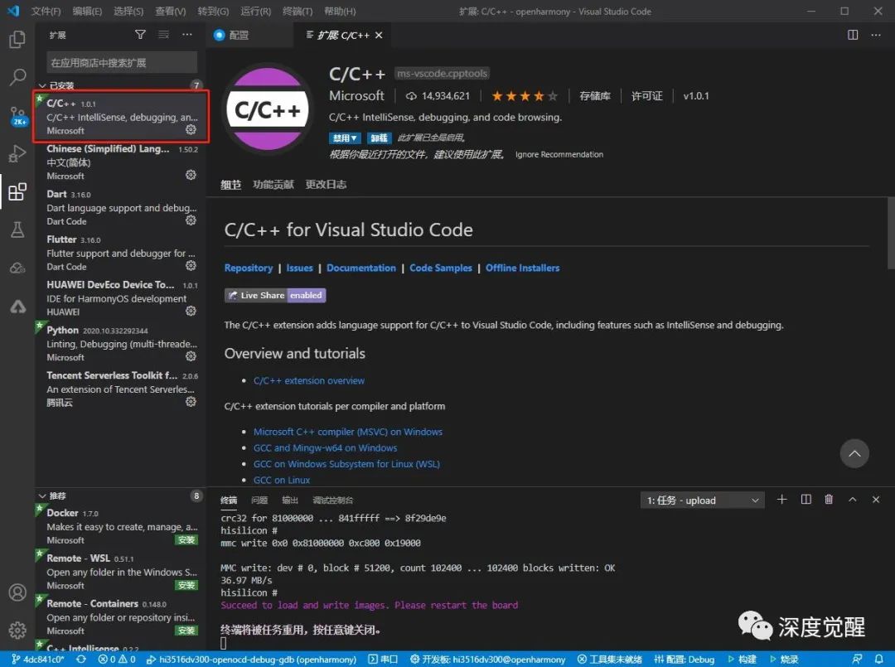The image size is (895, 667).
Task: Clear extension search results icon
Action: click(x=163, y=35)
